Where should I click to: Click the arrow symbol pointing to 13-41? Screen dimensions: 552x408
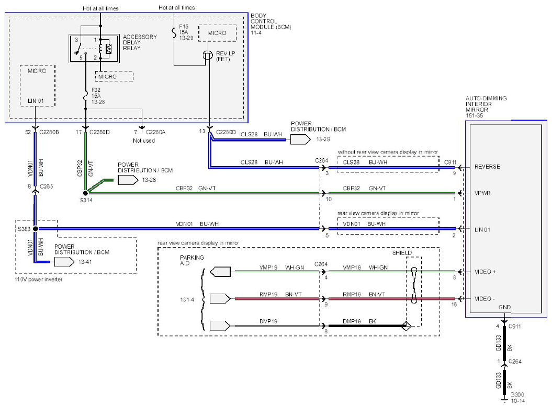click(64, 262)
